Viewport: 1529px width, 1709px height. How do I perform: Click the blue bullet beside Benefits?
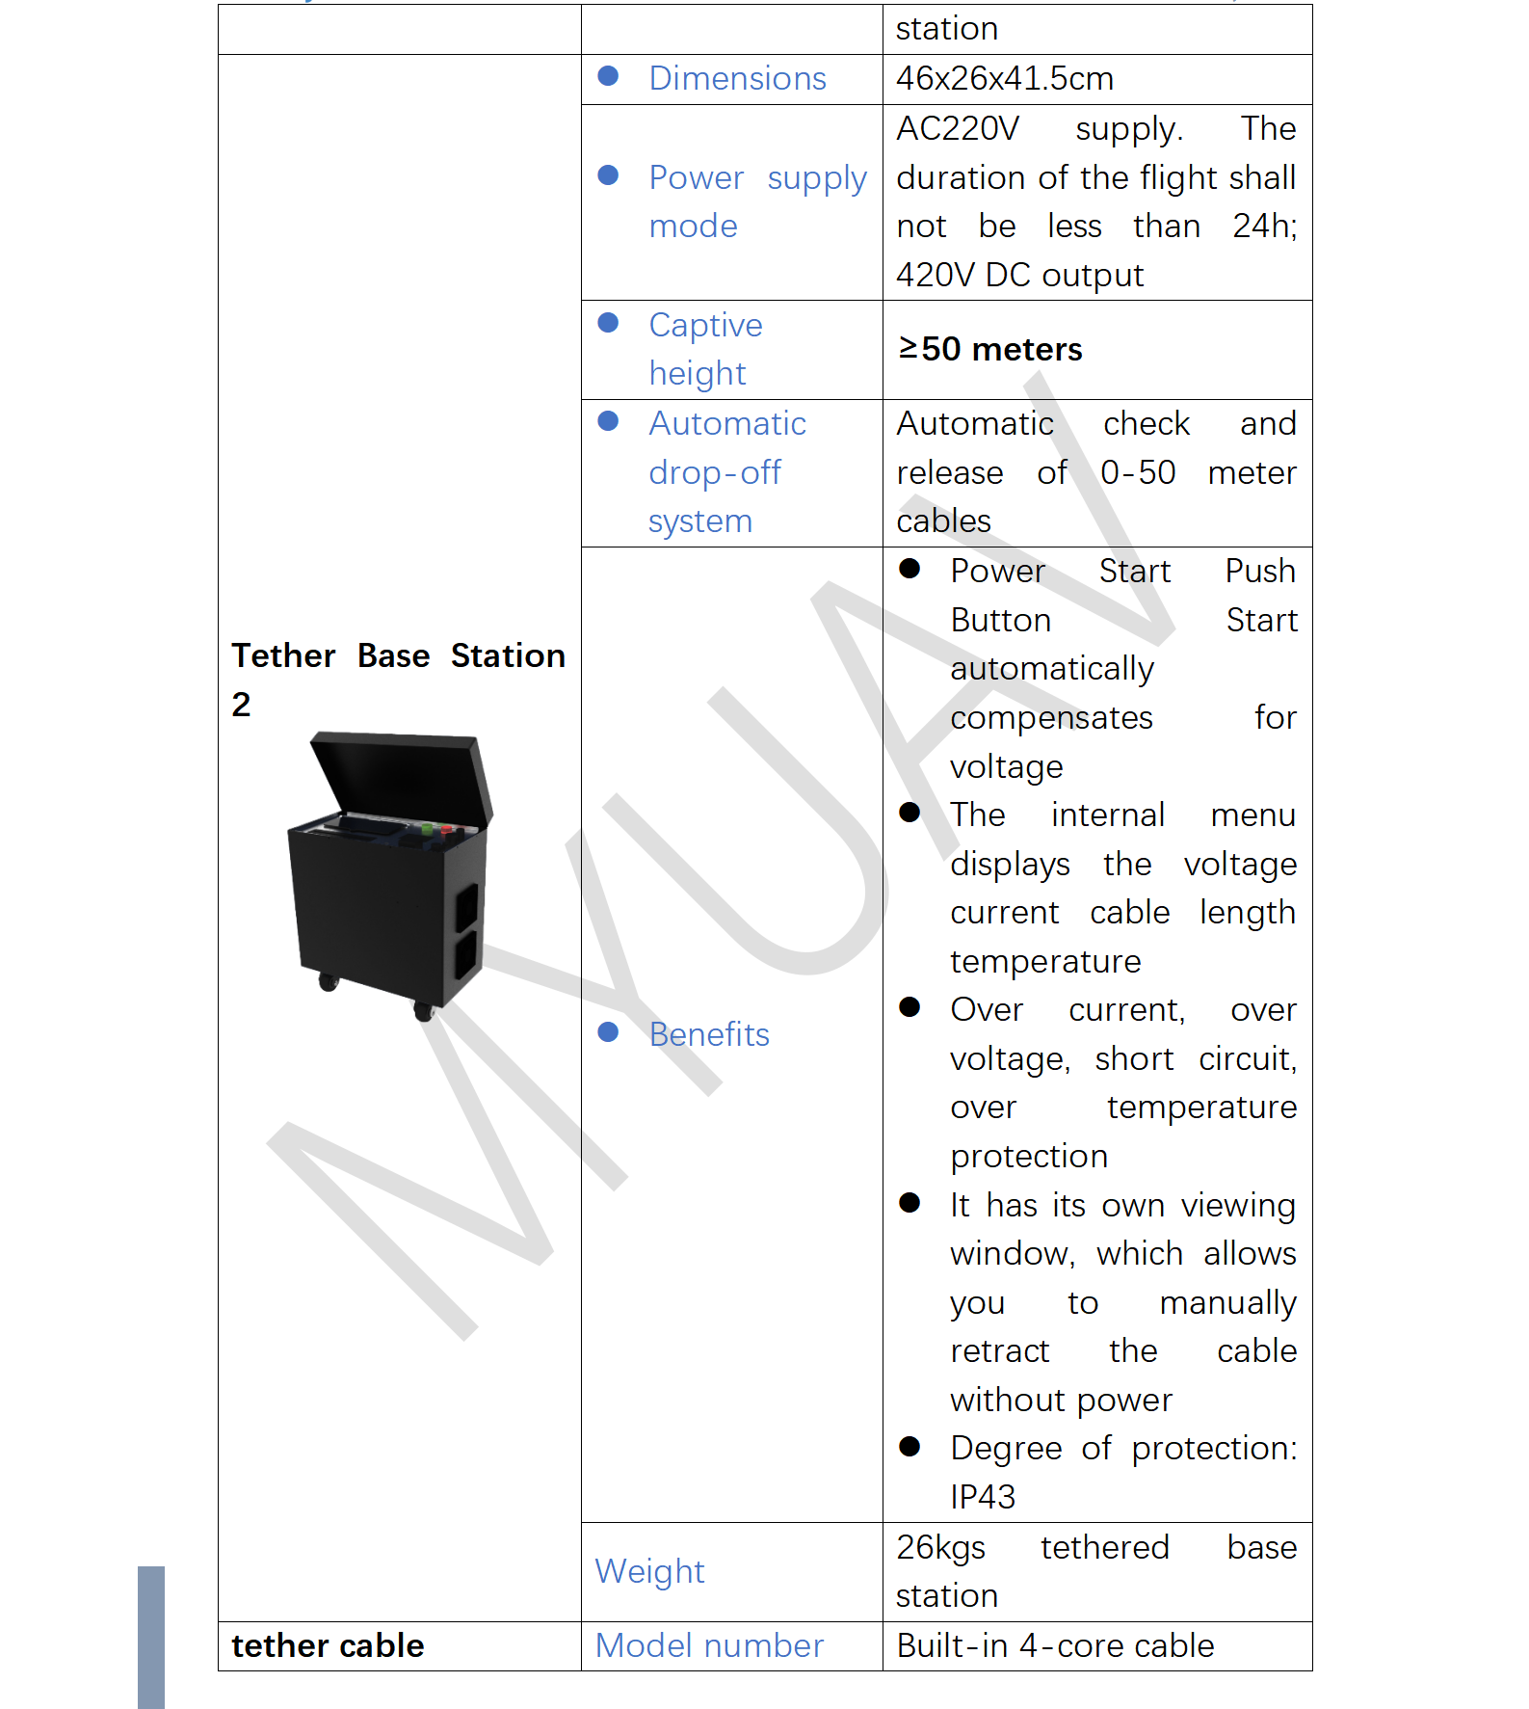pyautogui.click(x=608, y=1032)
